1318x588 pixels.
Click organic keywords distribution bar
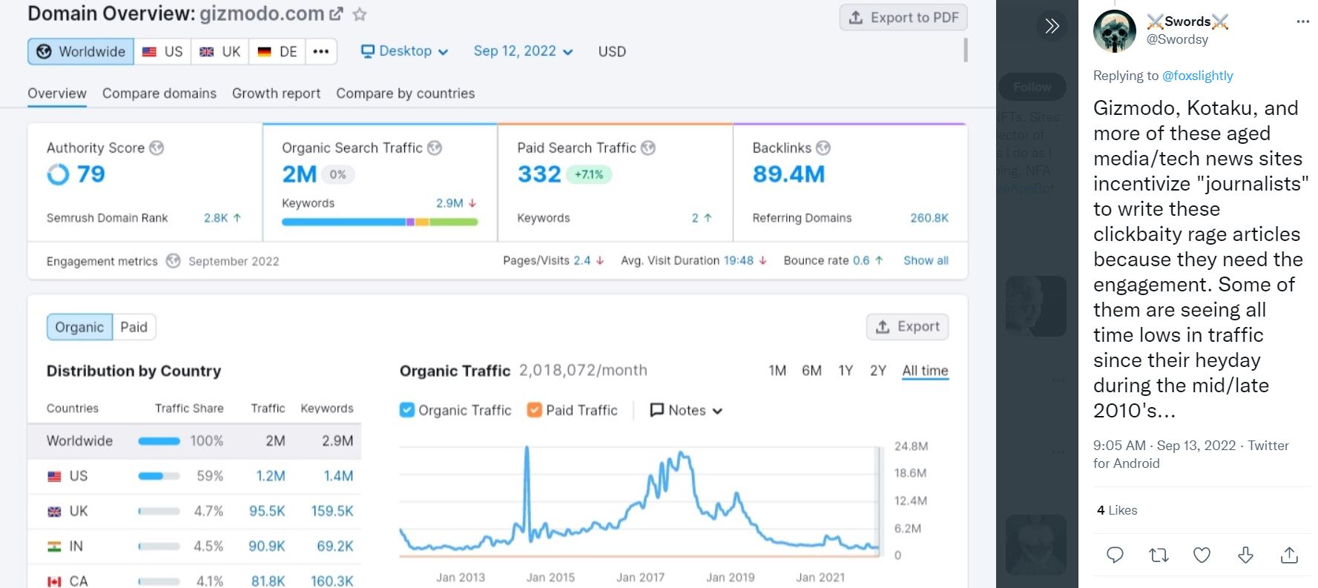380,222
